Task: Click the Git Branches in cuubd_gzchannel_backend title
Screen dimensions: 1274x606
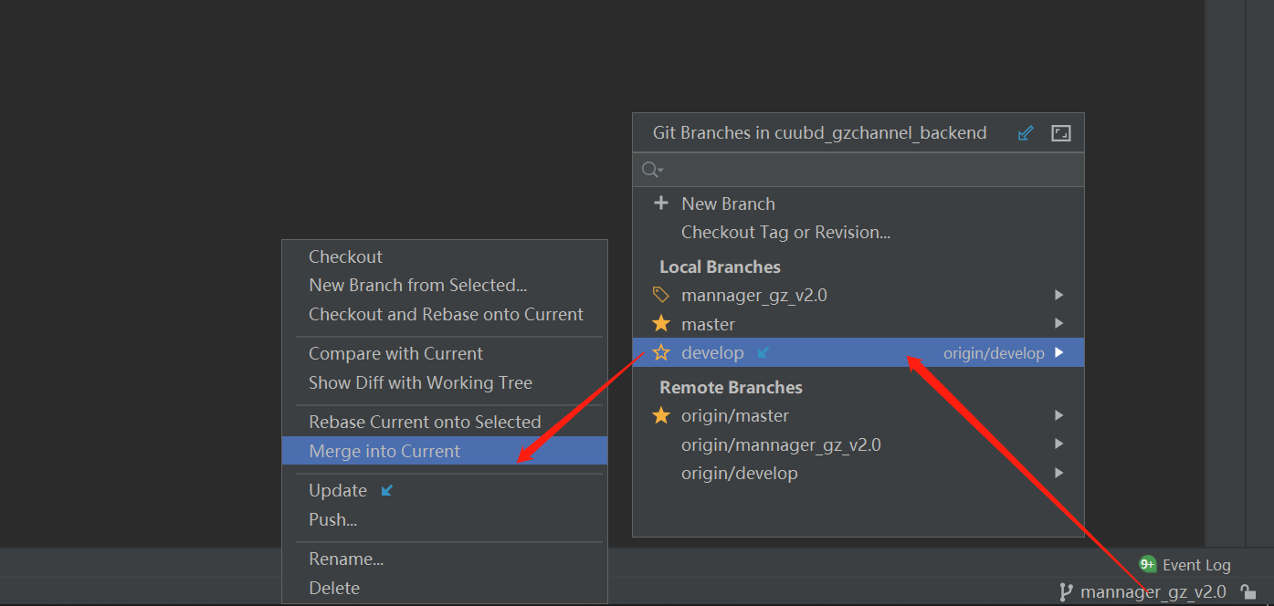Action: 819,132
